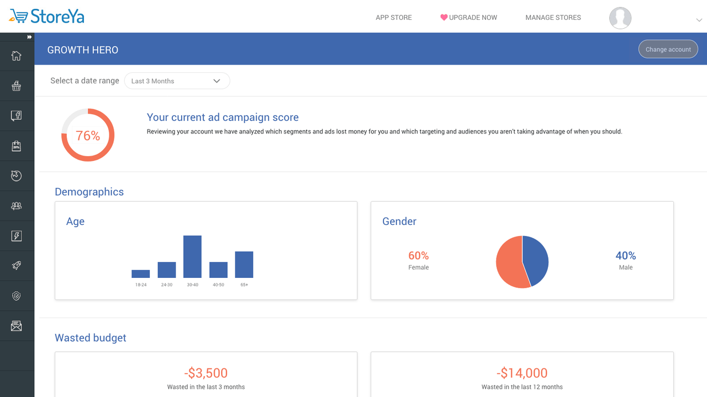Screen dimensions: 707x397
Task: Click 'Wasted in the last 12 months' label
Action: (x=522, y=387)
